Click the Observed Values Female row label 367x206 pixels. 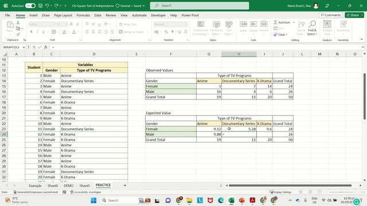tap(171, 86)
